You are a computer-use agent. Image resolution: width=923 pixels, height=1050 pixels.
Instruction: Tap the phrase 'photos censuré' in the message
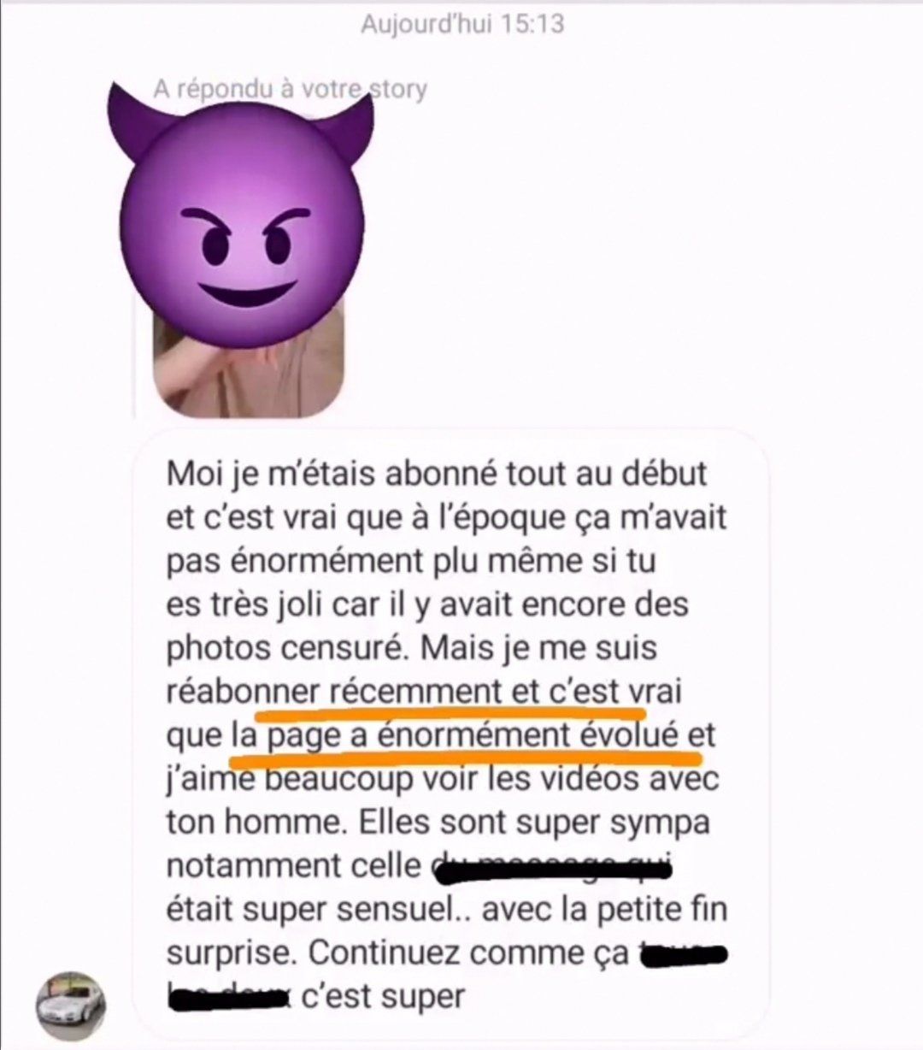(304, 649)
